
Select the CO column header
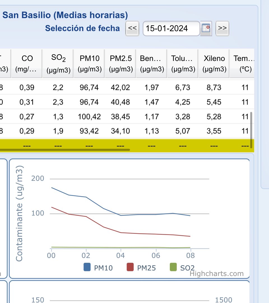pyautogui.click(x=27, y=64)
